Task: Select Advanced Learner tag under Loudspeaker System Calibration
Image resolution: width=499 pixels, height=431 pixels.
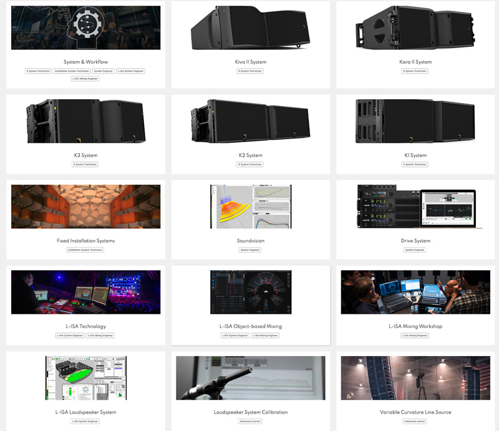Action: pos(250,422)
